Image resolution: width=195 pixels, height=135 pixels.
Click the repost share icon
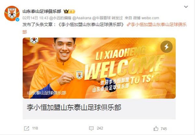27,128
